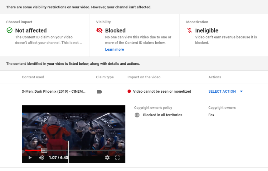Mute the preview with the speaker icon

click(41, 158)
